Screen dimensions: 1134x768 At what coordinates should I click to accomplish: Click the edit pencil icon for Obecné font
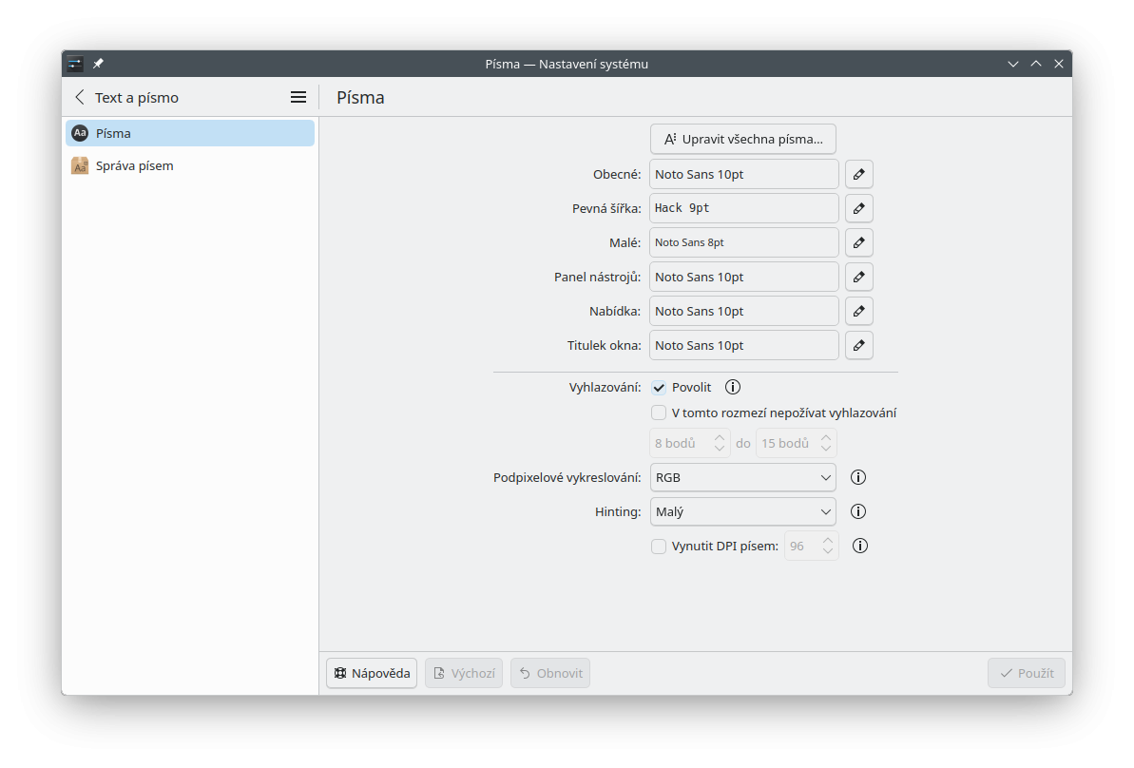click(x=858, y=174)
